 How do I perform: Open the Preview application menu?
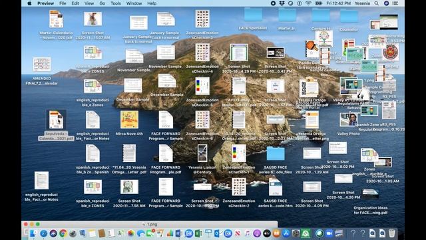45,3
